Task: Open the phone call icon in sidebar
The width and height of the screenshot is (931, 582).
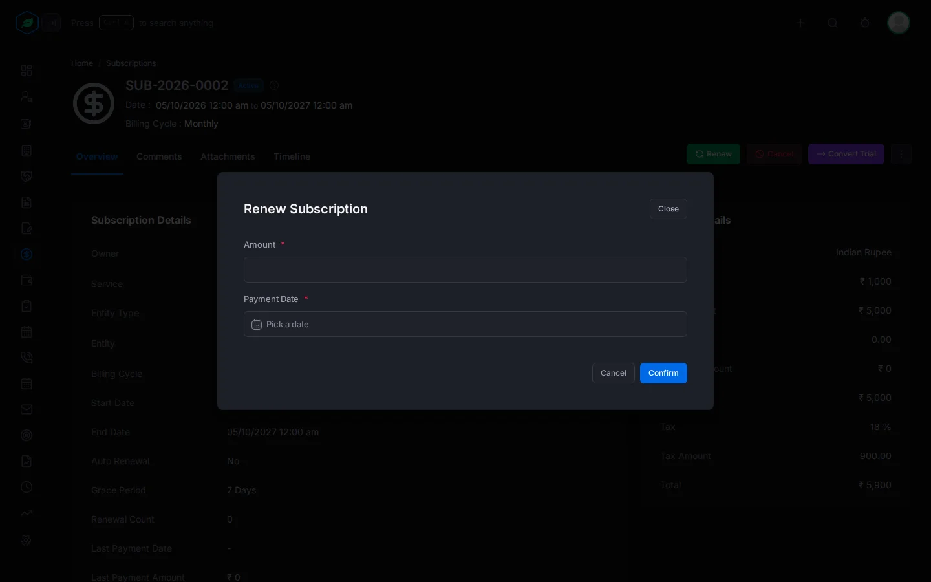Action: point(27,358)
